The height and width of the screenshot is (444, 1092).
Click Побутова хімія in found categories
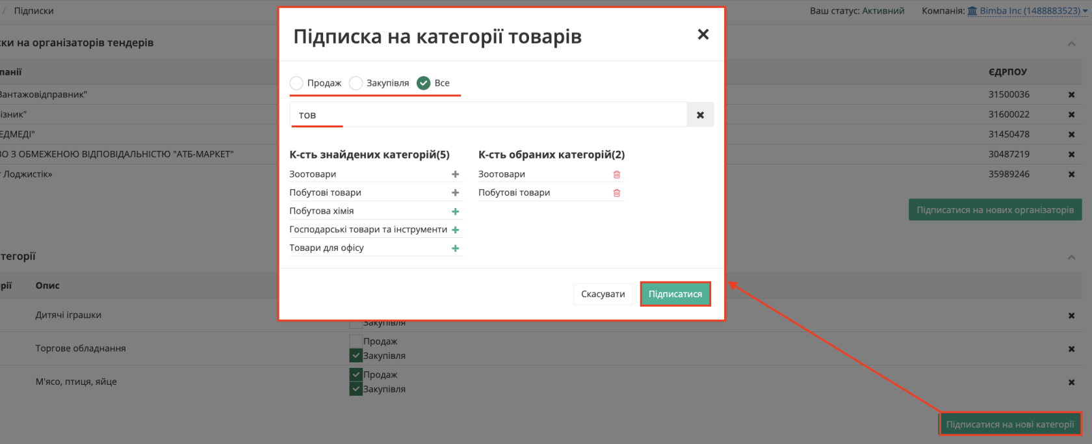(x=322, y=211)
